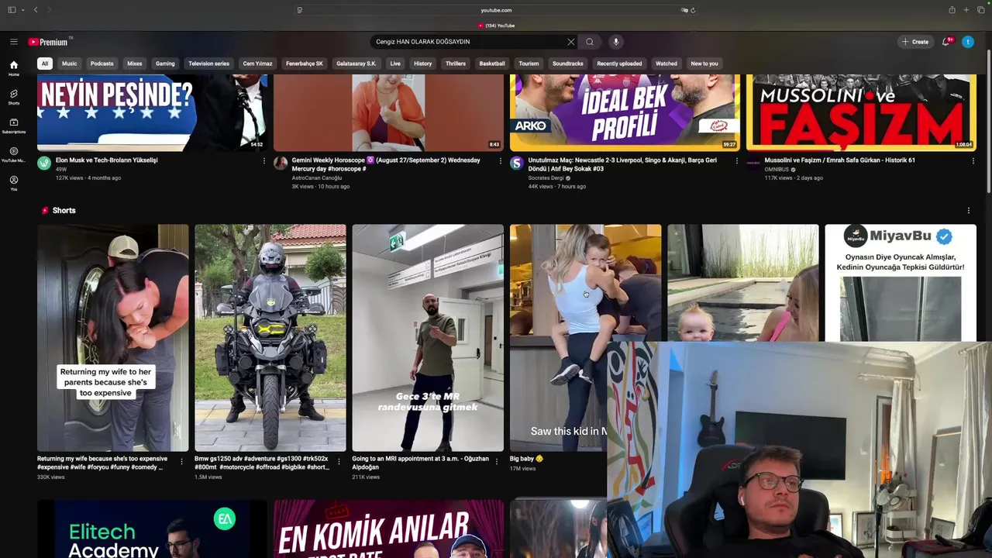
Task: Select the All filter chip
Action: point(45,64)
